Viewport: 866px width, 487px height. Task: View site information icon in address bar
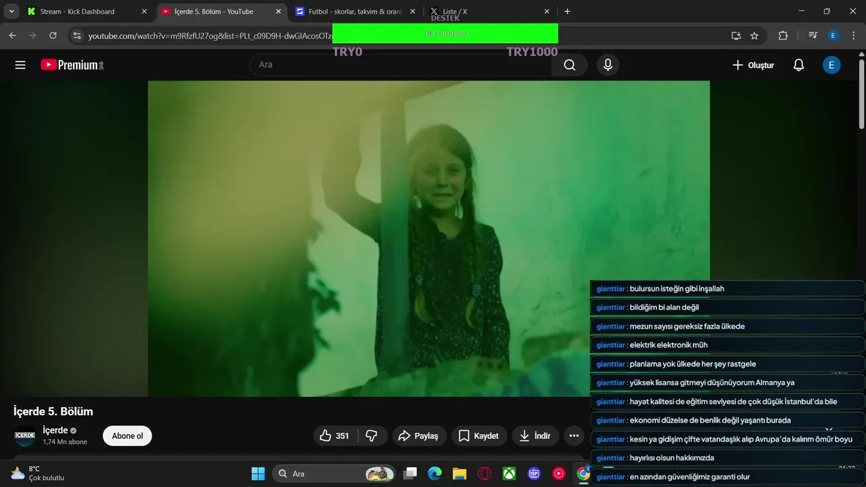[x=76, y=35]
